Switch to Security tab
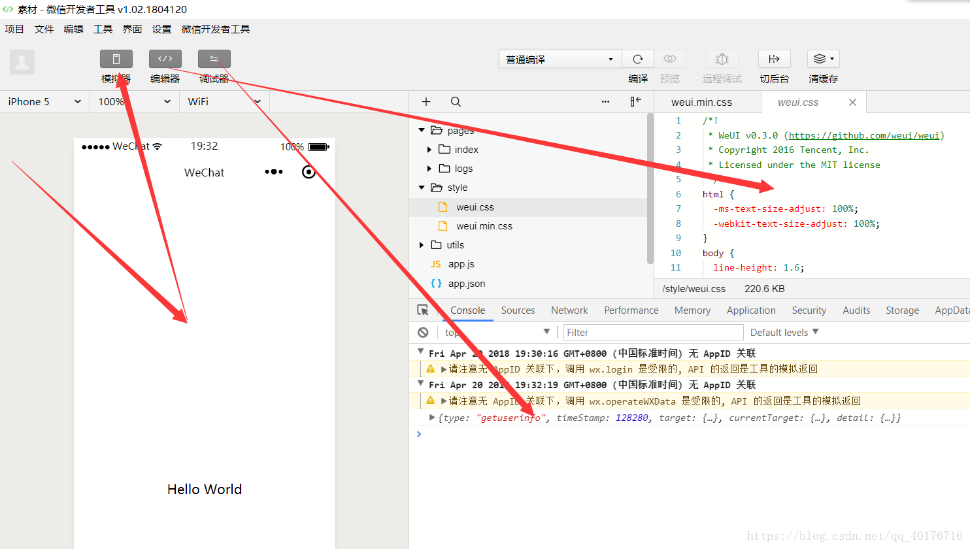The image size is (970, 549). coord(809,310)
